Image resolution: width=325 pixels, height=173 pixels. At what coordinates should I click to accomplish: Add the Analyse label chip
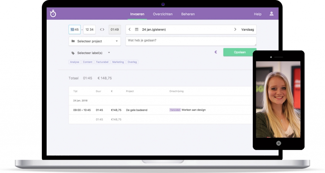75,62
